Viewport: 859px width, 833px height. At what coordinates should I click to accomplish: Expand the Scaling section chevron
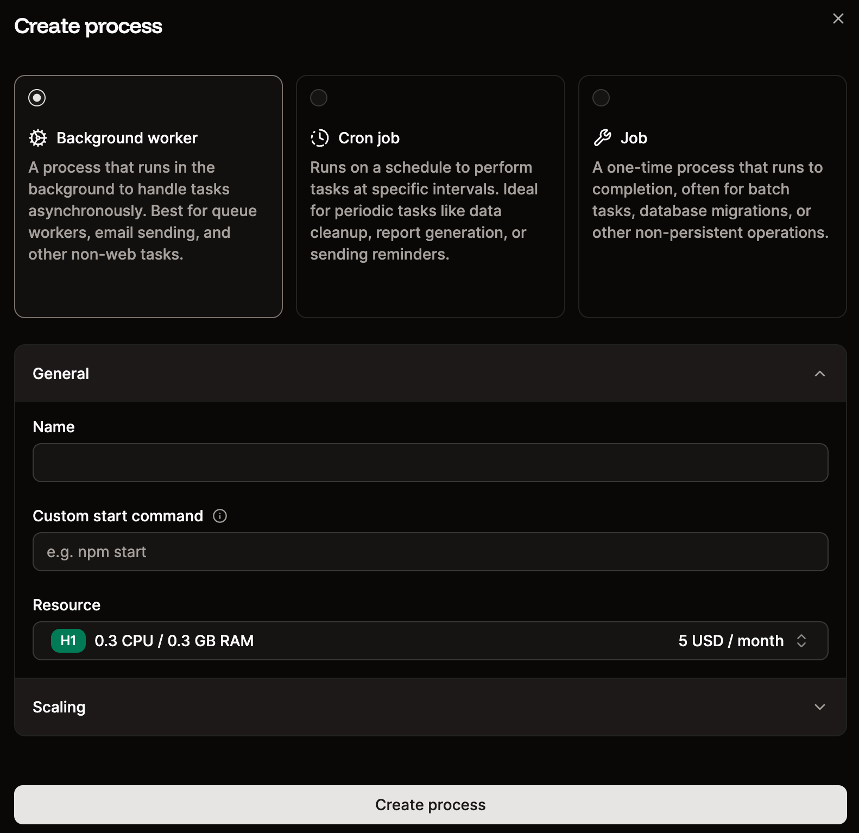tap(820, 707)
